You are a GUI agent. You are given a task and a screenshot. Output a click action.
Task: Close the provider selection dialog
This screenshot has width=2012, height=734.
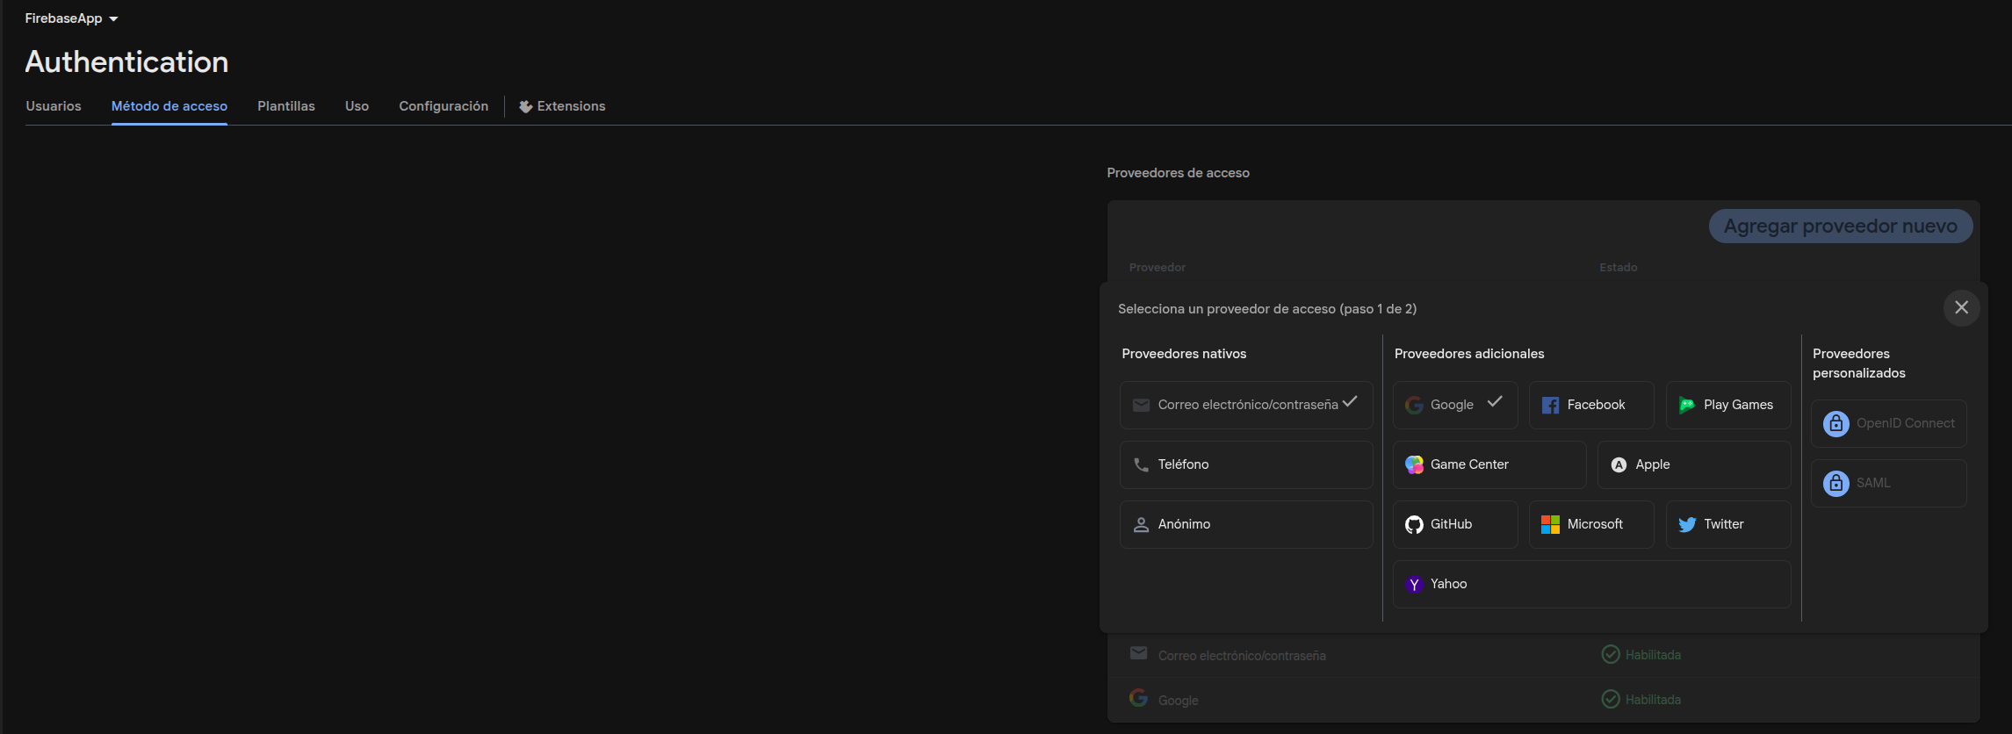point(1961,308)
